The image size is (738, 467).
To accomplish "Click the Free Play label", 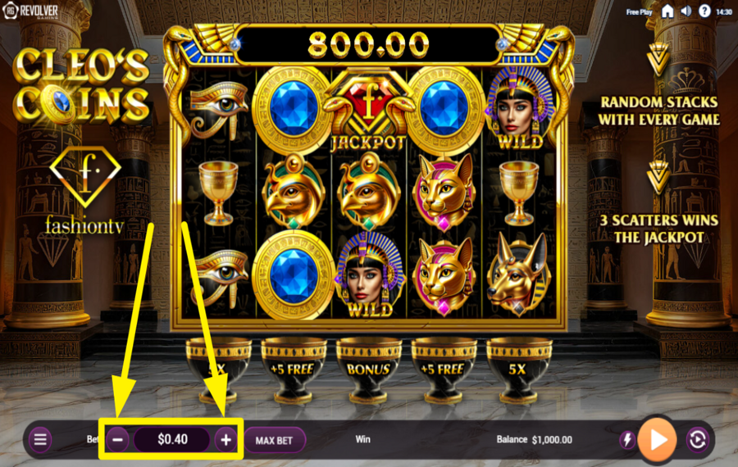I will click(x=639, y=11).
